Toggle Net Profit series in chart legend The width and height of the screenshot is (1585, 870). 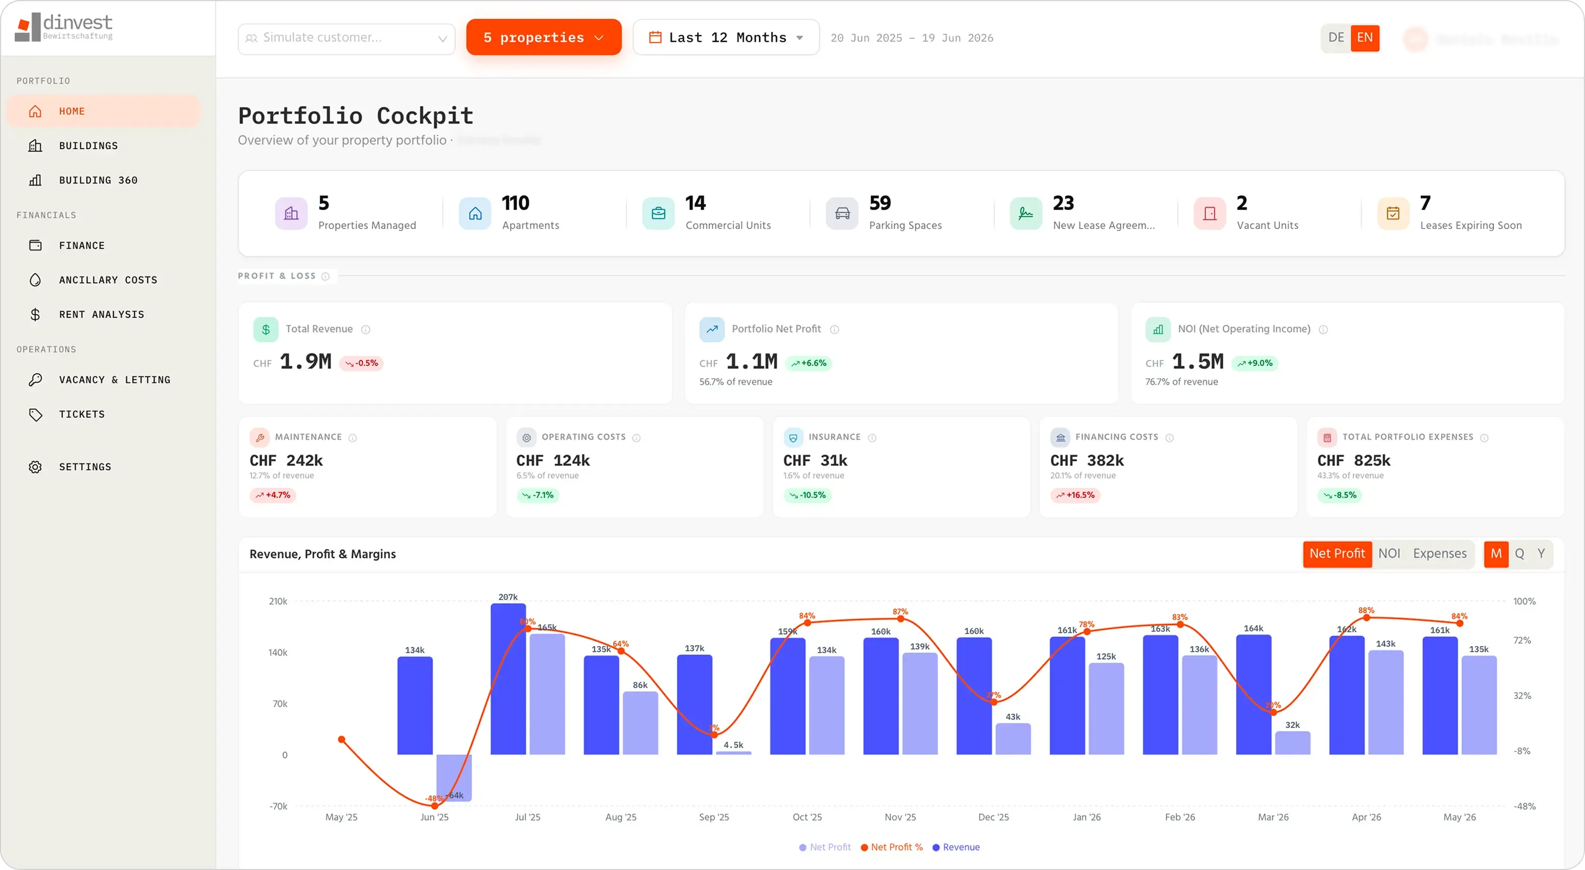pyautogui.click(x=825, y=848)
